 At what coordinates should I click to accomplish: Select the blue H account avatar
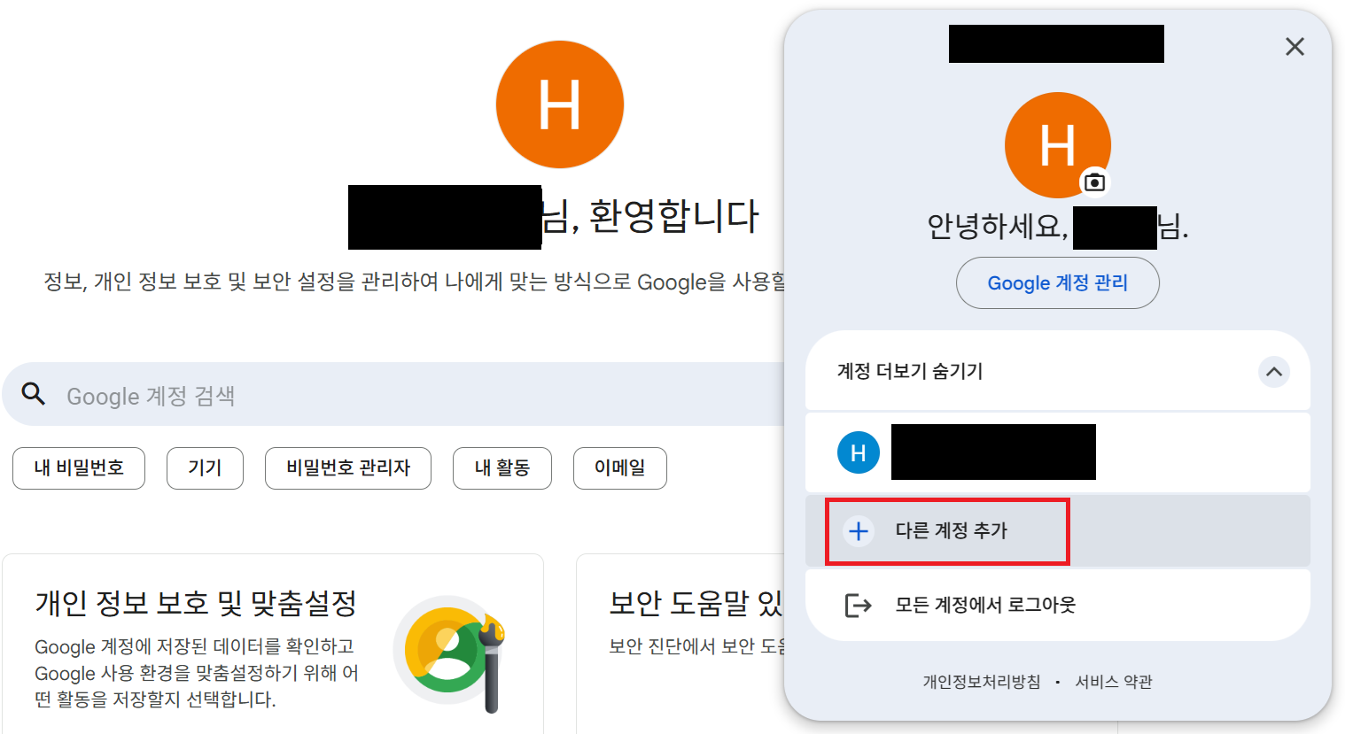[x=858, y=452]
